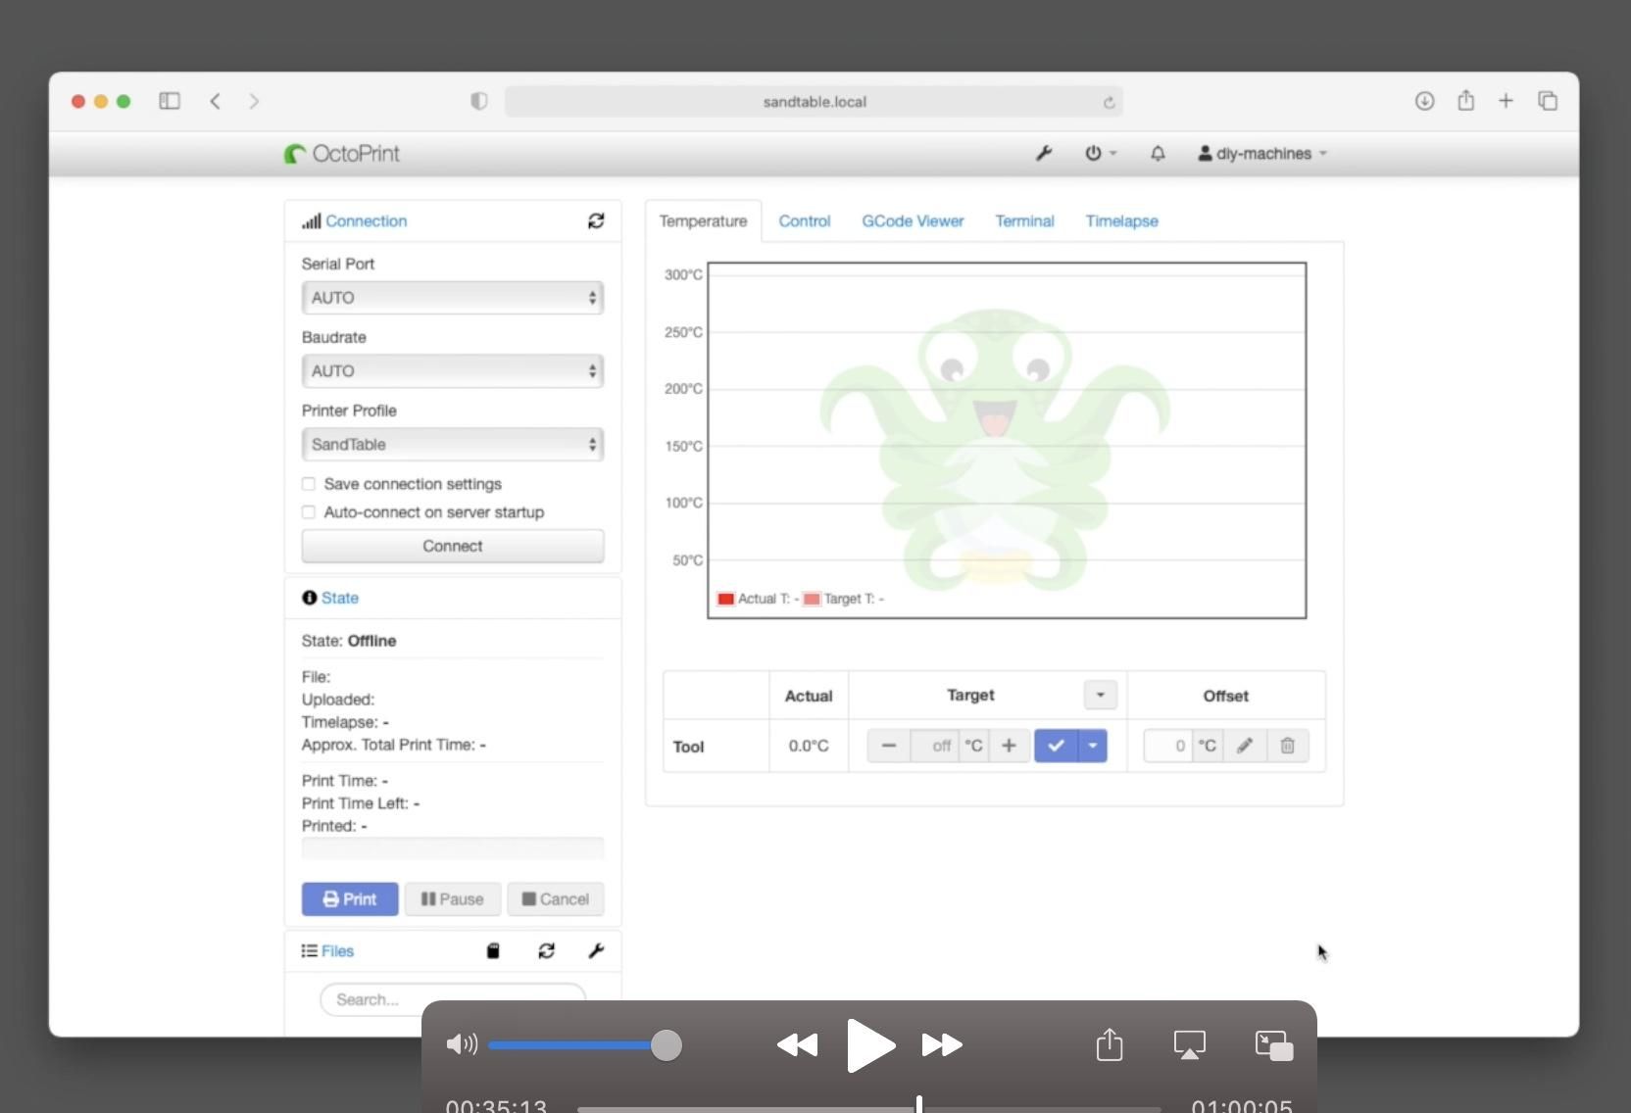Open the Target column dropdown

pos(1101,695)
